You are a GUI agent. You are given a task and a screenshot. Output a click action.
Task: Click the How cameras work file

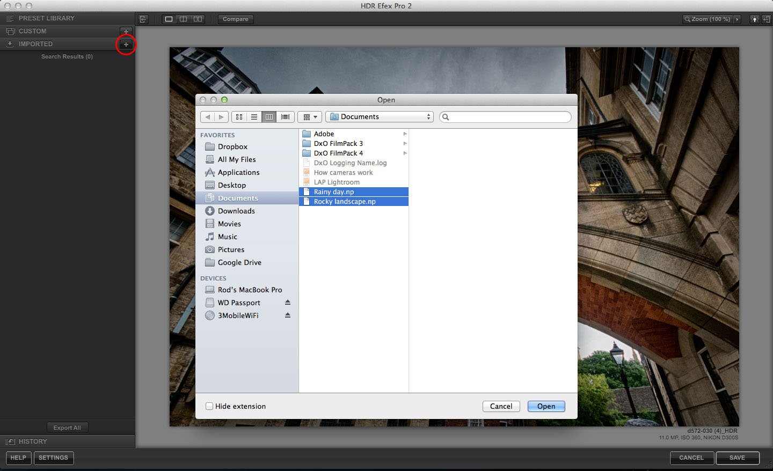pos(354,173)
